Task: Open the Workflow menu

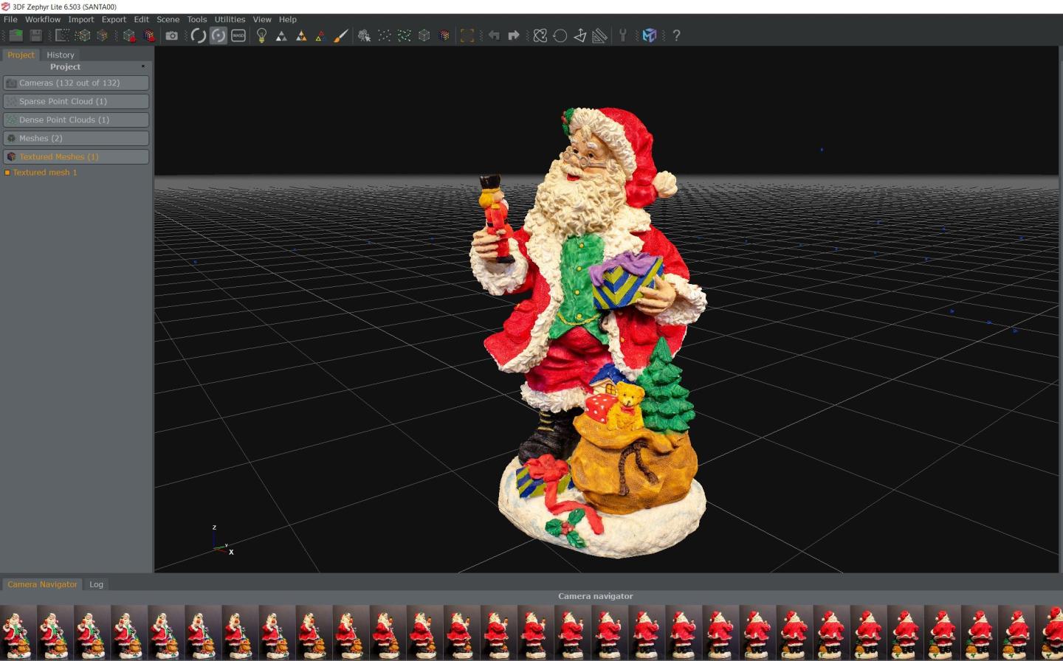Action: tap(43, 20)
